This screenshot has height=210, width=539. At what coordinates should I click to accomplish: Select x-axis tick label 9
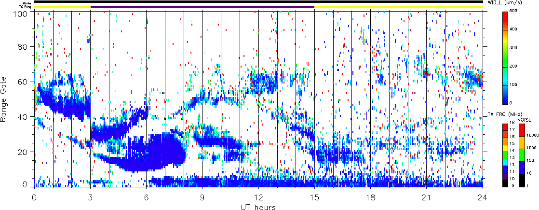202,197
